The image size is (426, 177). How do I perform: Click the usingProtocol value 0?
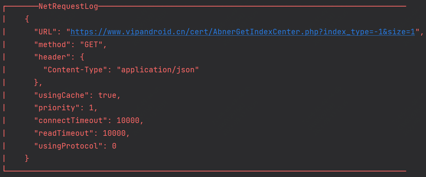point(114,146)
